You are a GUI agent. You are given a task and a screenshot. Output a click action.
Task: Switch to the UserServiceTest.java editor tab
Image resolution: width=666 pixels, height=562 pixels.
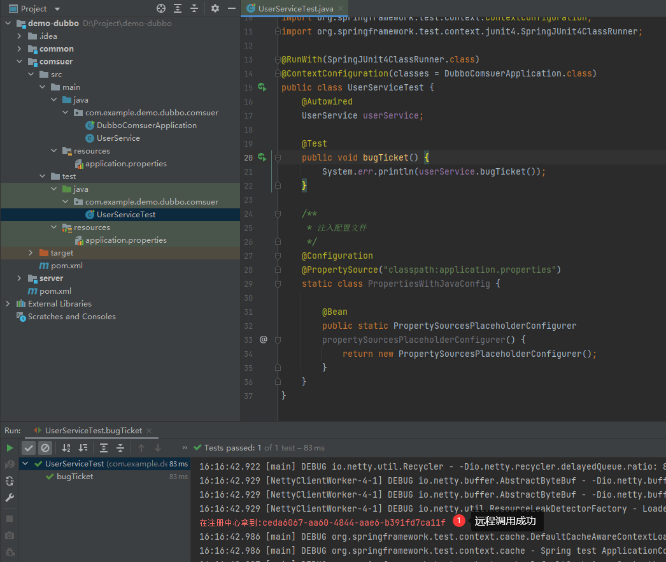click(x=295, y=8)
